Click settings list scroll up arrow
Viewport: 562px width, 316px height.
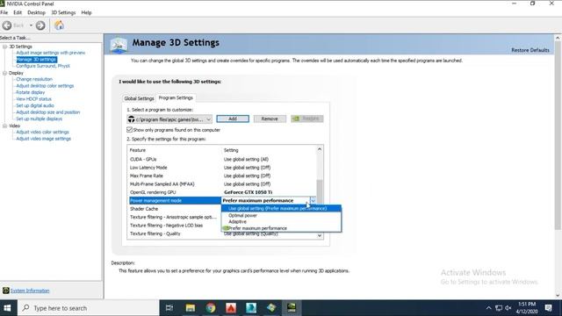[320, 149]
